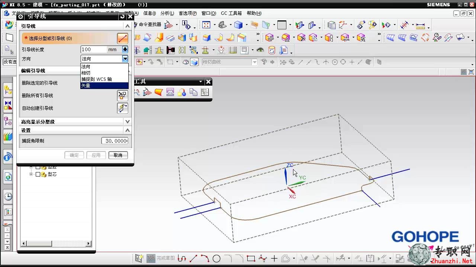Click the eye show/hide icon

(x=260, y=50)
